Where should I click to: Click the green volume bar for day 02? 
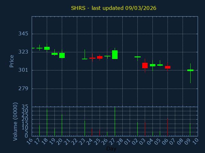pyautogui.click(x=137, y=129)
